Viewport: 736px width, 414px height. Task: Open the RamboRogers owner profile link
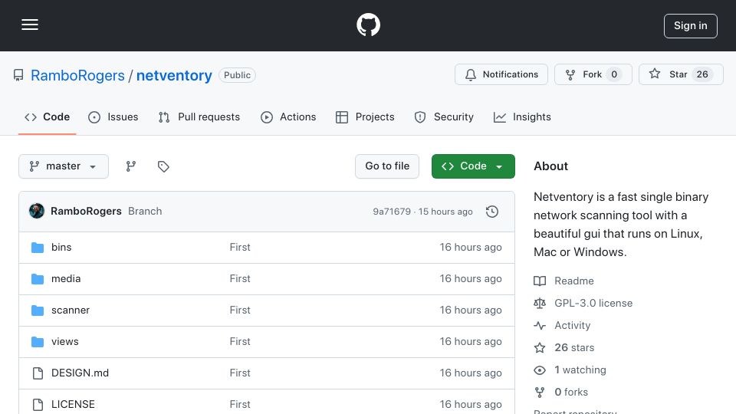pyautogui.click(x=77, y=75)
